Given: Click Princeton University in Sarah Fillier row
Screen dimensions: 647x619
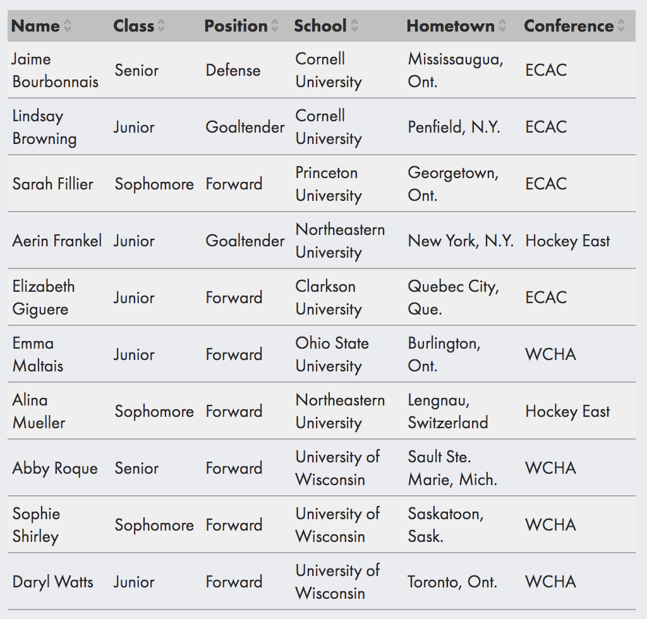Looking at the screenshot, I should coord(329,184).
